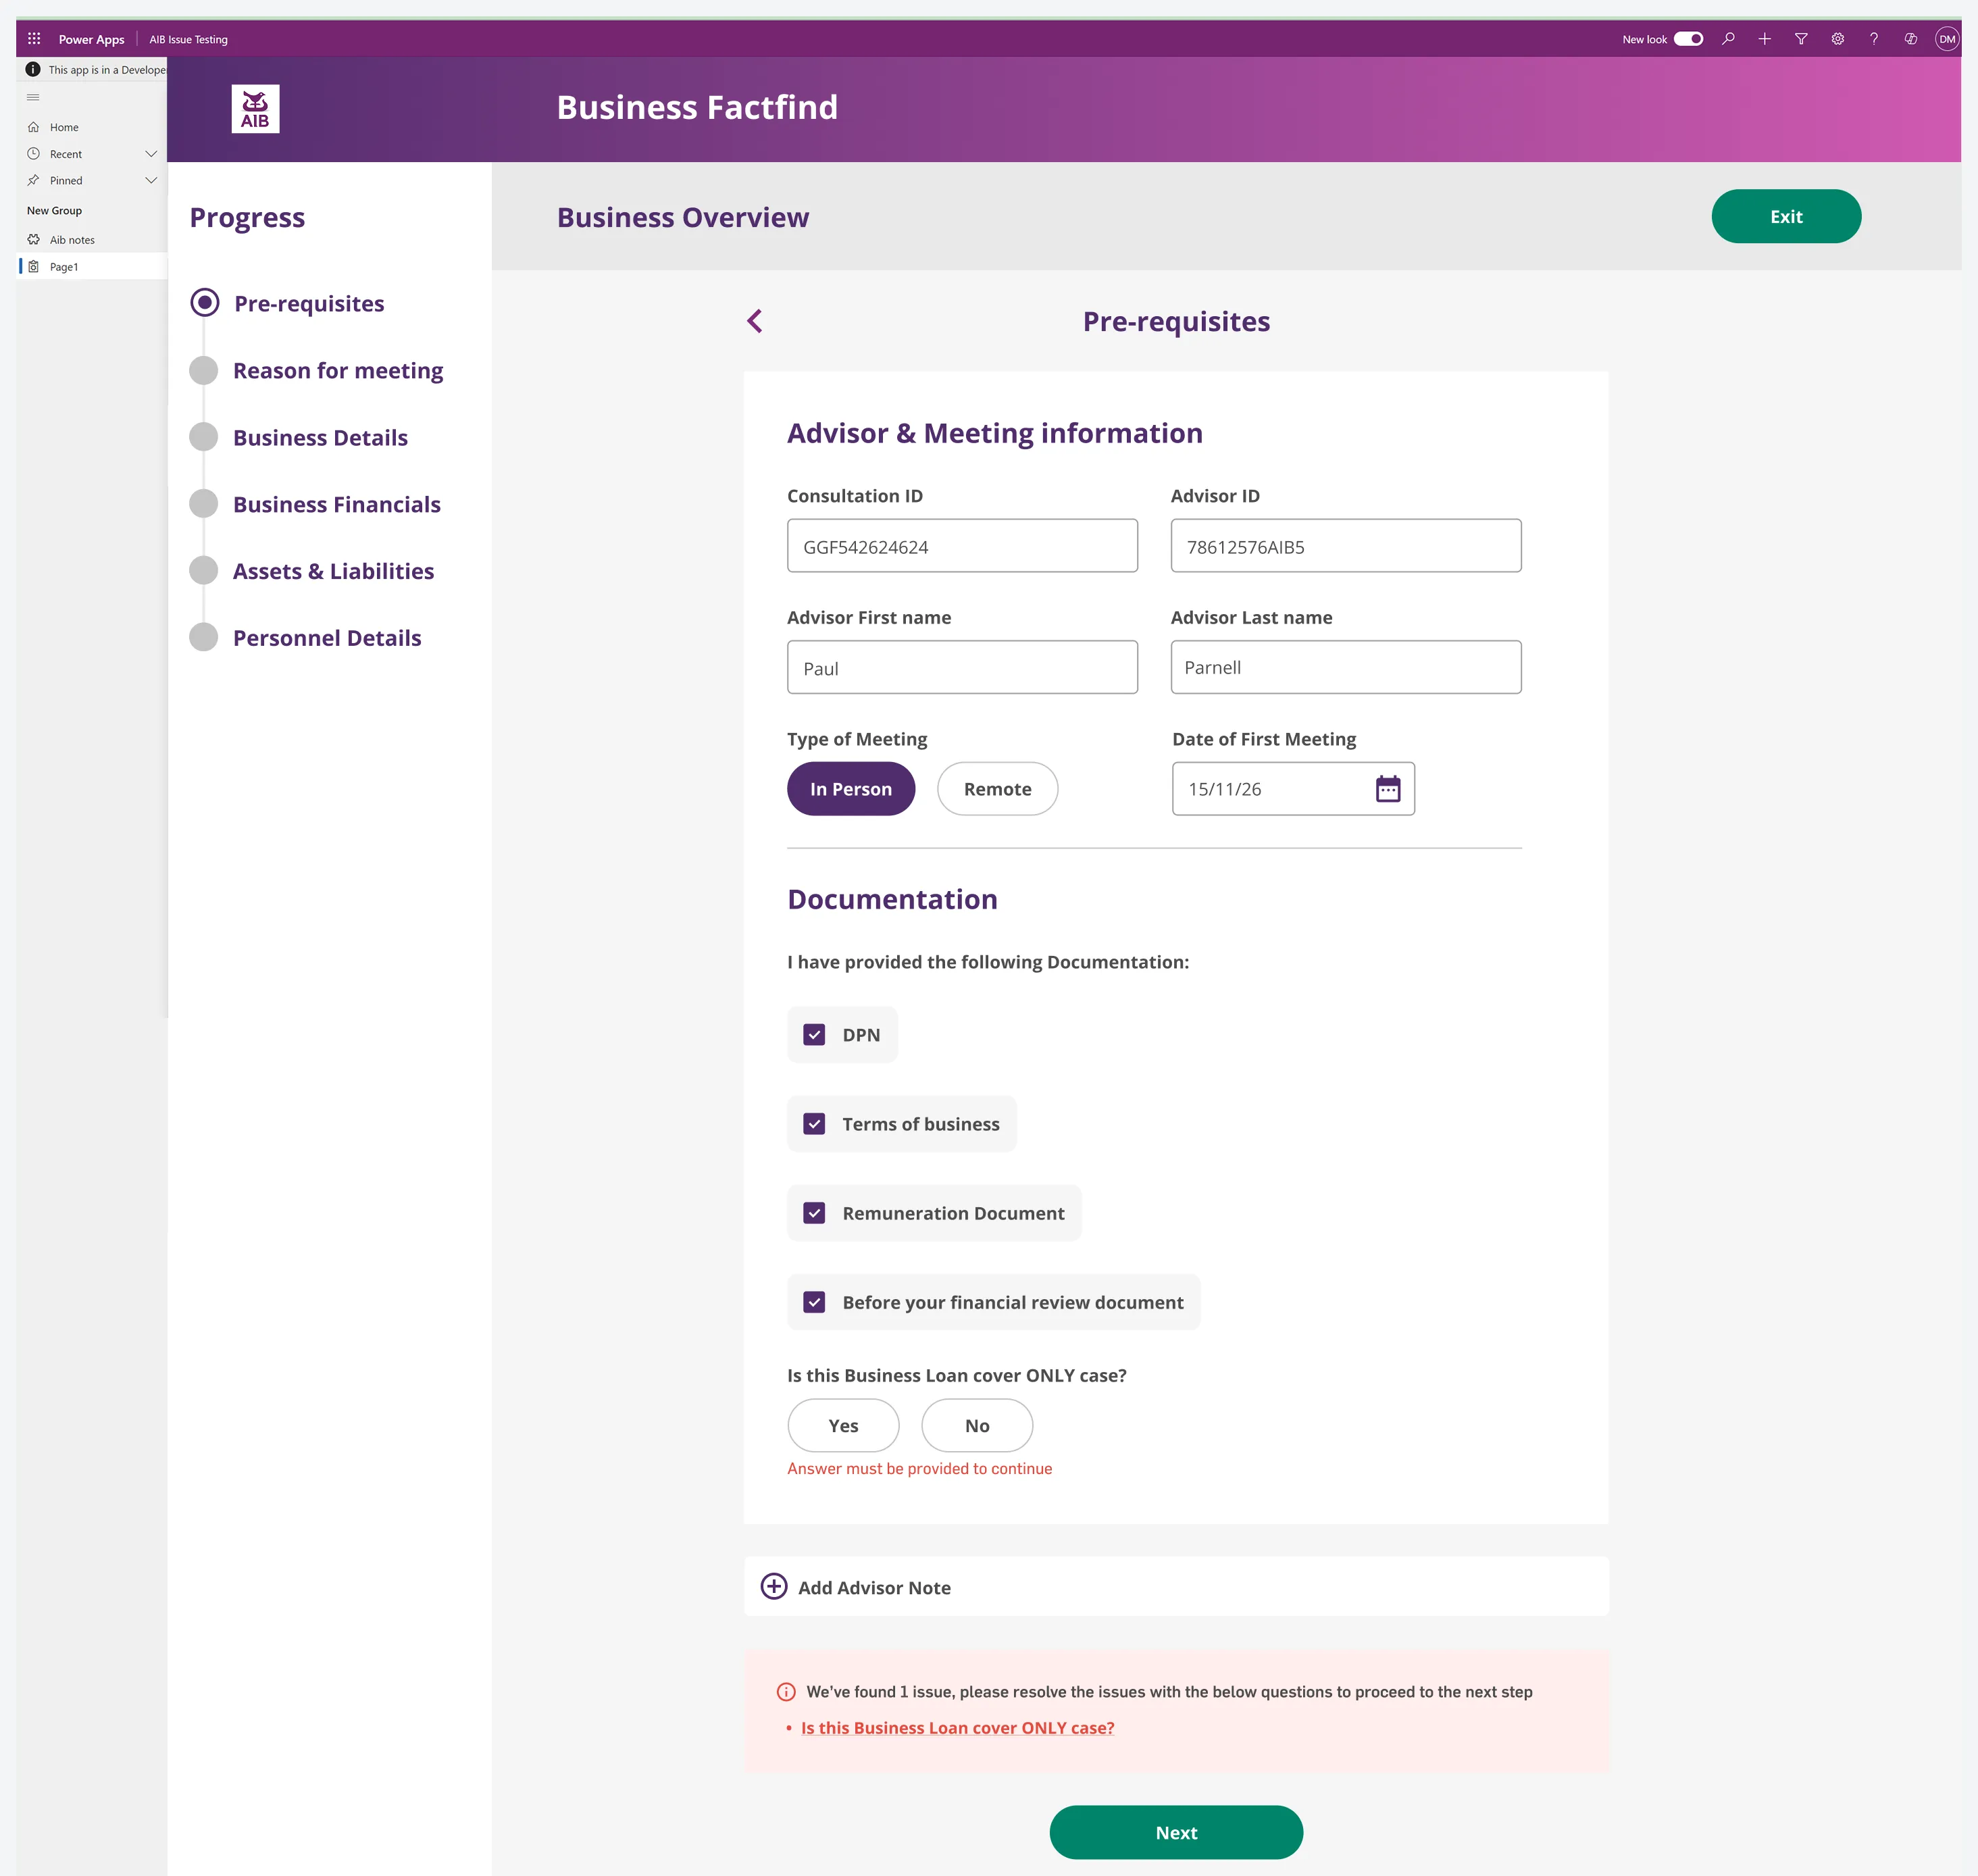The height and width of the screenshot is (1876, 1978).
Task: Uncheck the Terms of business checkbox
Action: (814, 1124)
